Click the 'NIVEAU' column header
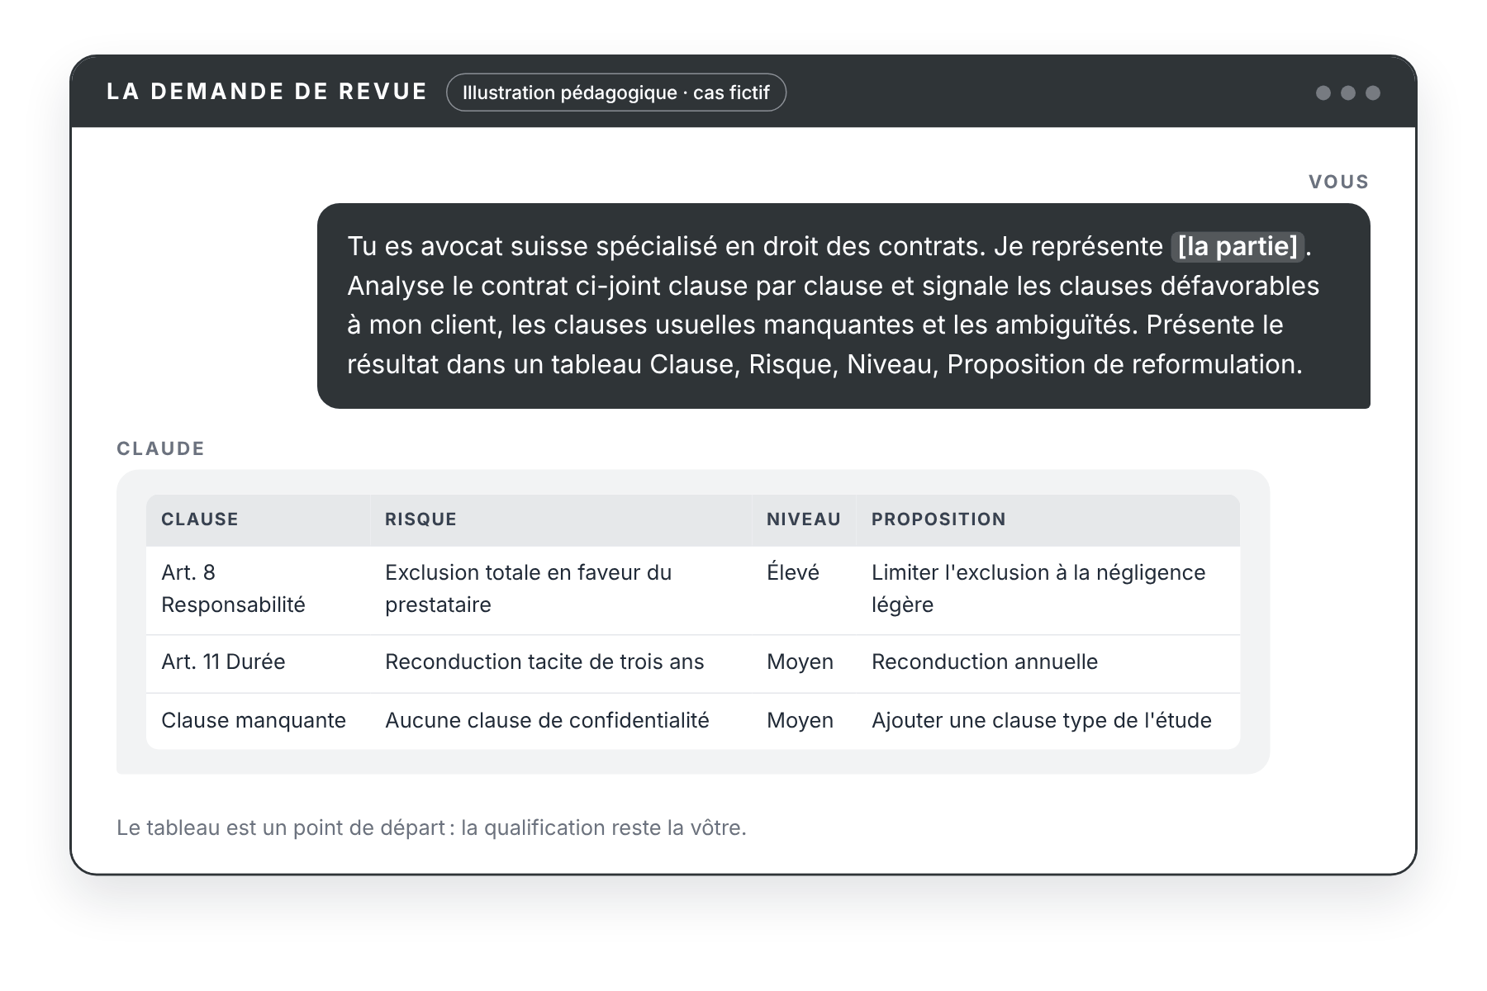 tap(804, 519)
